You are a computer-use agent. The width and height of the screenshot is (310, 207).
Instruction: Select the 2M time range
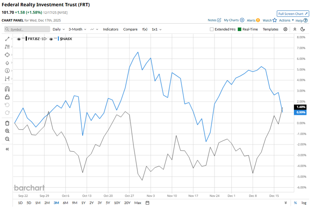47,203
